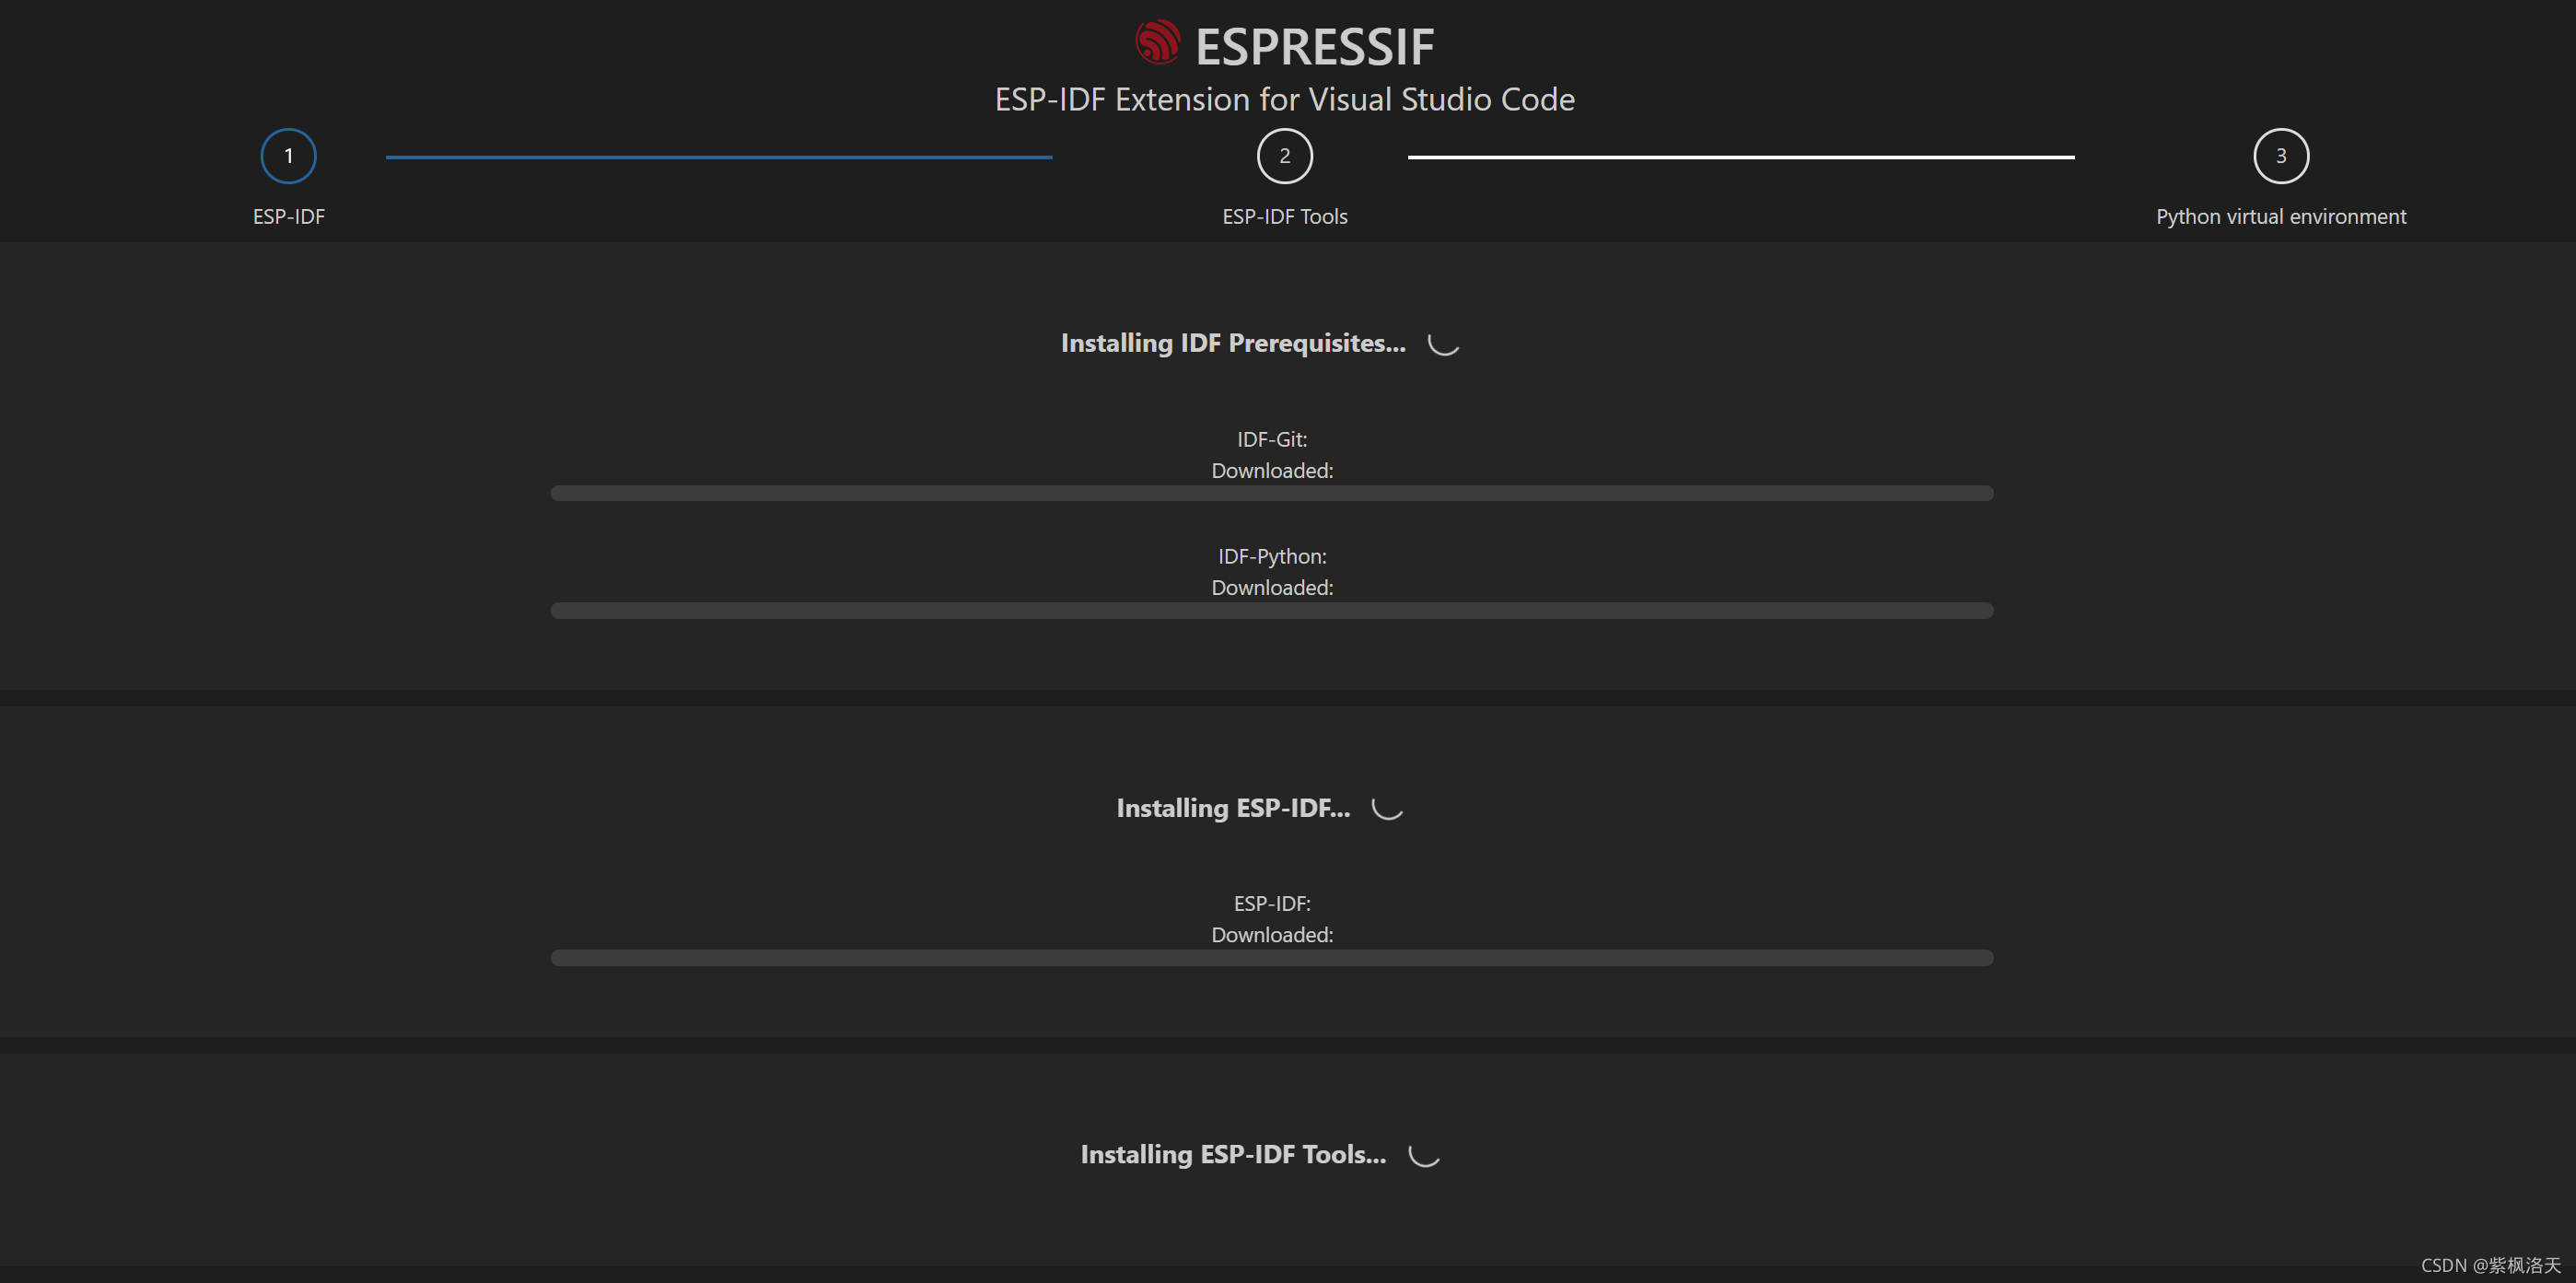Click the ESP-IDF download progress bar

[1271, 957]
